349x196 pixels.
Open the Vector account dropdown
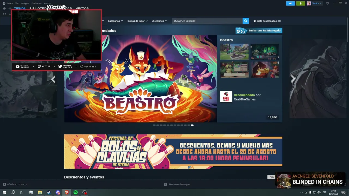pos(317,4)
